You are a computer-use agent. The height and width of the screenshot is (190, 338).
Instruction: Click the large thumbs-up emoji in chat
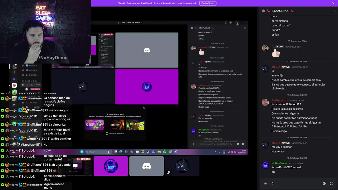(x=276, y=53)
